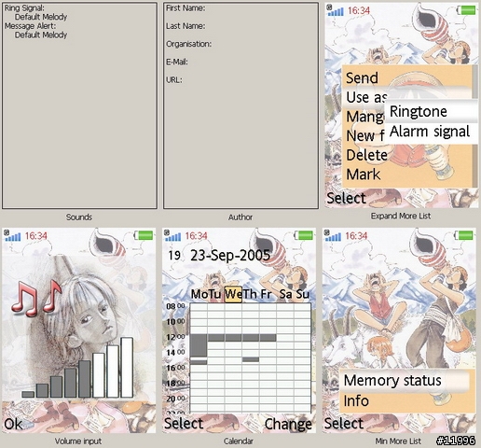481x448 pixels.
Task: Set volume to the fifth gray bar
Action: 84,379
